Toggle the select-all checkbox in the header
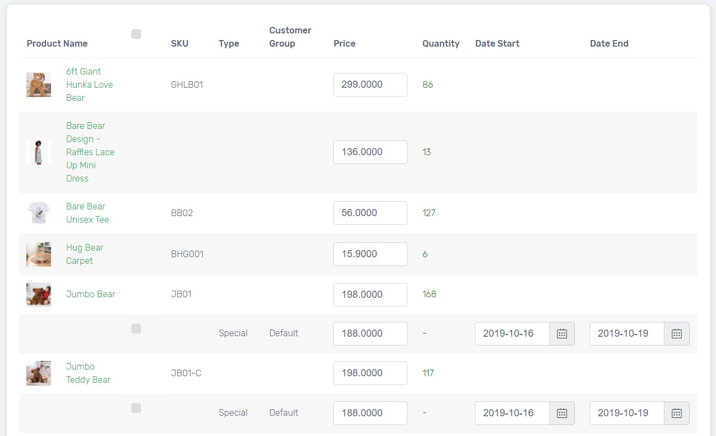716x436 pixels. coord(136,34)
